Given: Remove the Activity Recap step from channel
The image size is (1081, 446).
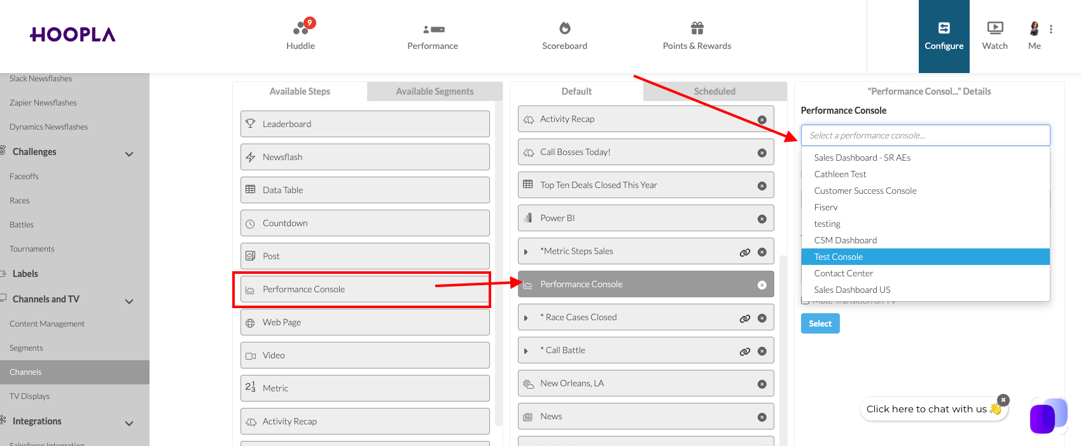Looking at the screenshot, I should [x=762, y=120].
